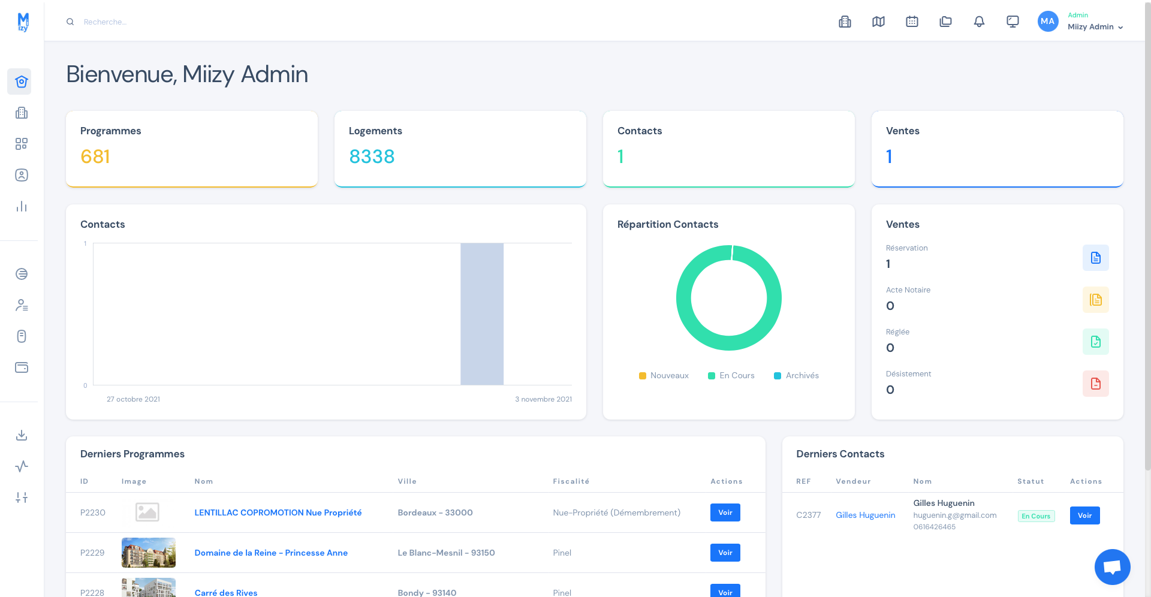Toggle the En Cours legend entry

click(x=731, y=376)
